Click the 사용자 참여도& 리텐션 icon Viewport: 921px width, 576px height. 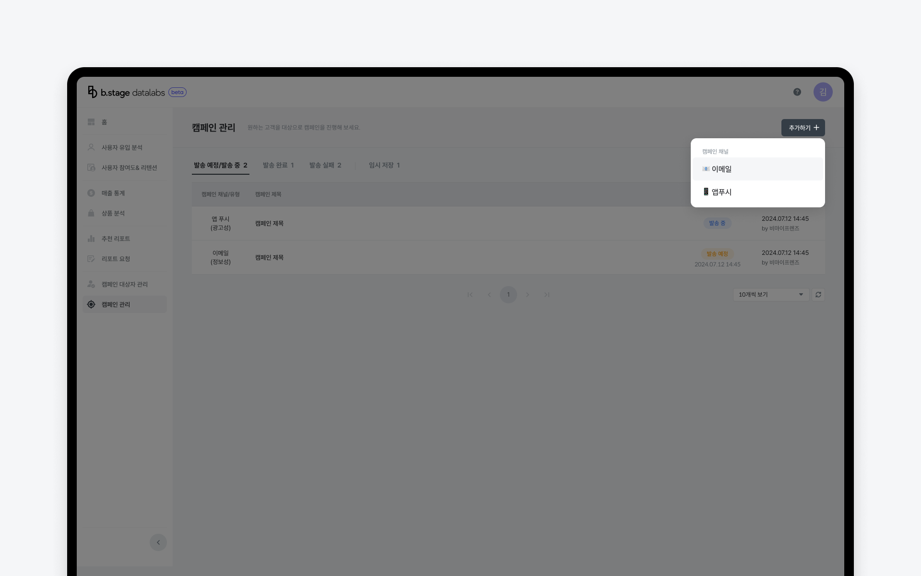[x=91, y=168]
